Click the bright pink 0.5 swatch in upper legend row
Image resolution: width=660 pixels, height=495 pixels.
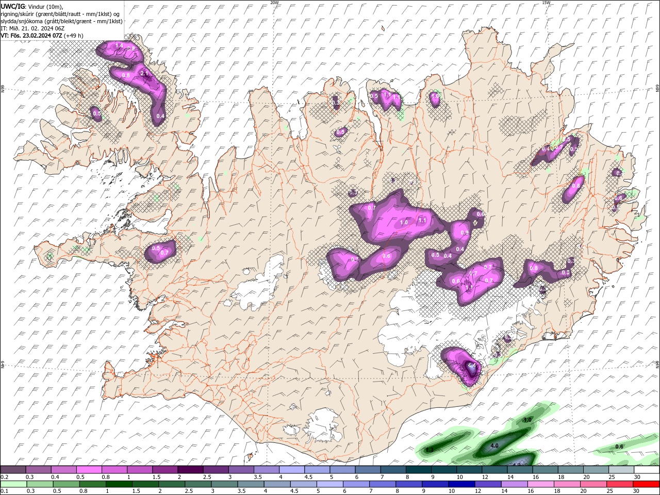tap(89, 470)
